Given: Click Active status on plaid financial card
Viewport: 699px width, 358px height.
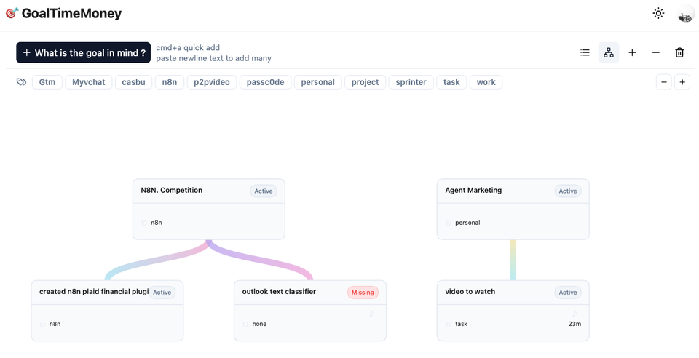Looking at the screenshot, I should (162, 293).
